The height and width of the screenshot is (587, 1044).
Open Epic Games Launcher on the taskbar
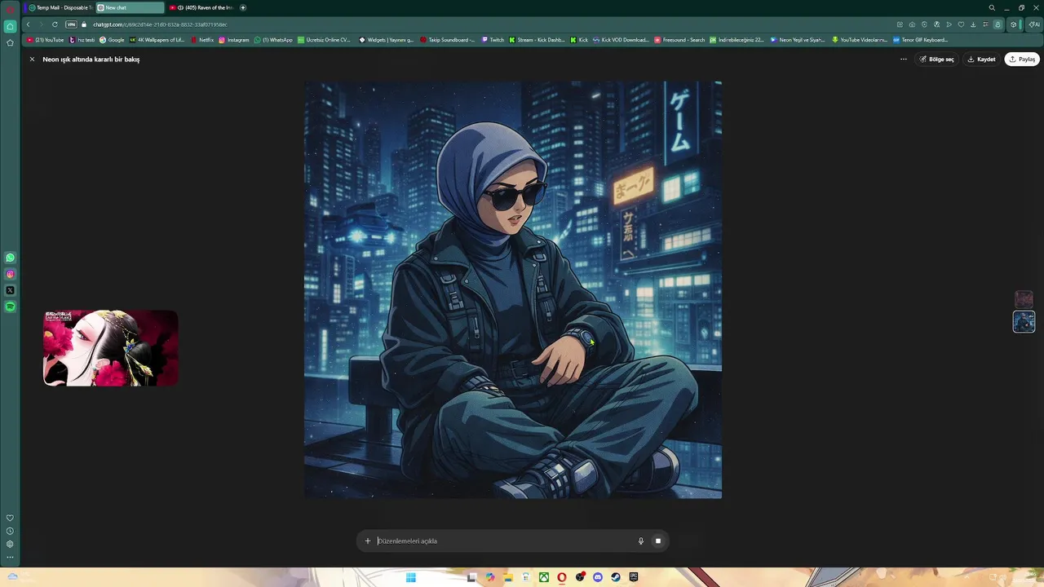(634, 577)
